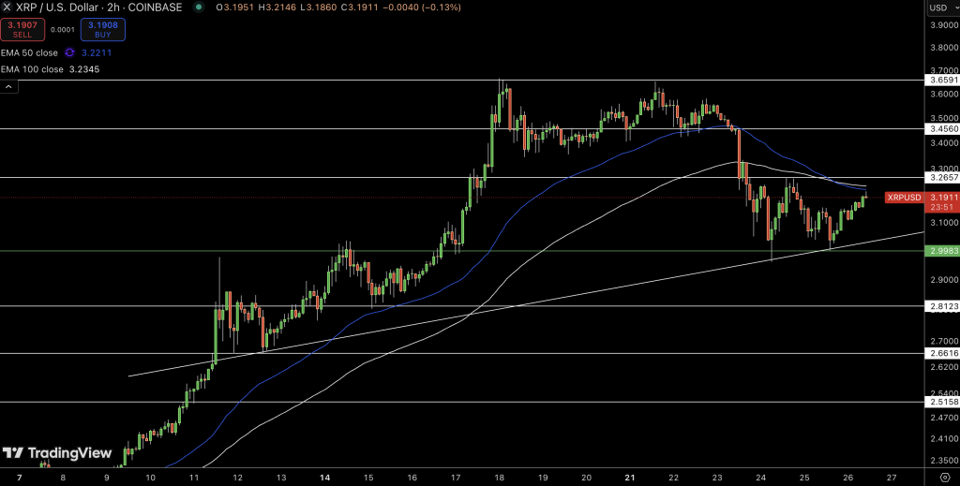Click the close price C3.1911
960x486 pixels.
(360, 7)
